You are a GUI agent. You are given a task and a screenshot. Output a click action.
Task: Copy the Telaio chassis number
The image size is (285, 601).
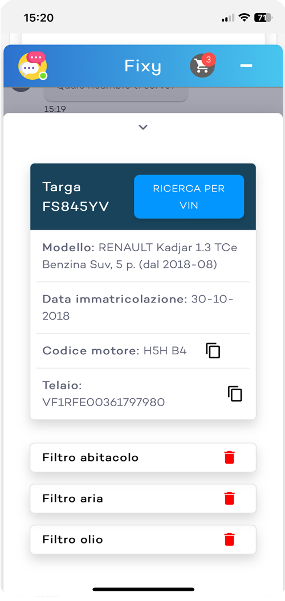pos(235,394)
